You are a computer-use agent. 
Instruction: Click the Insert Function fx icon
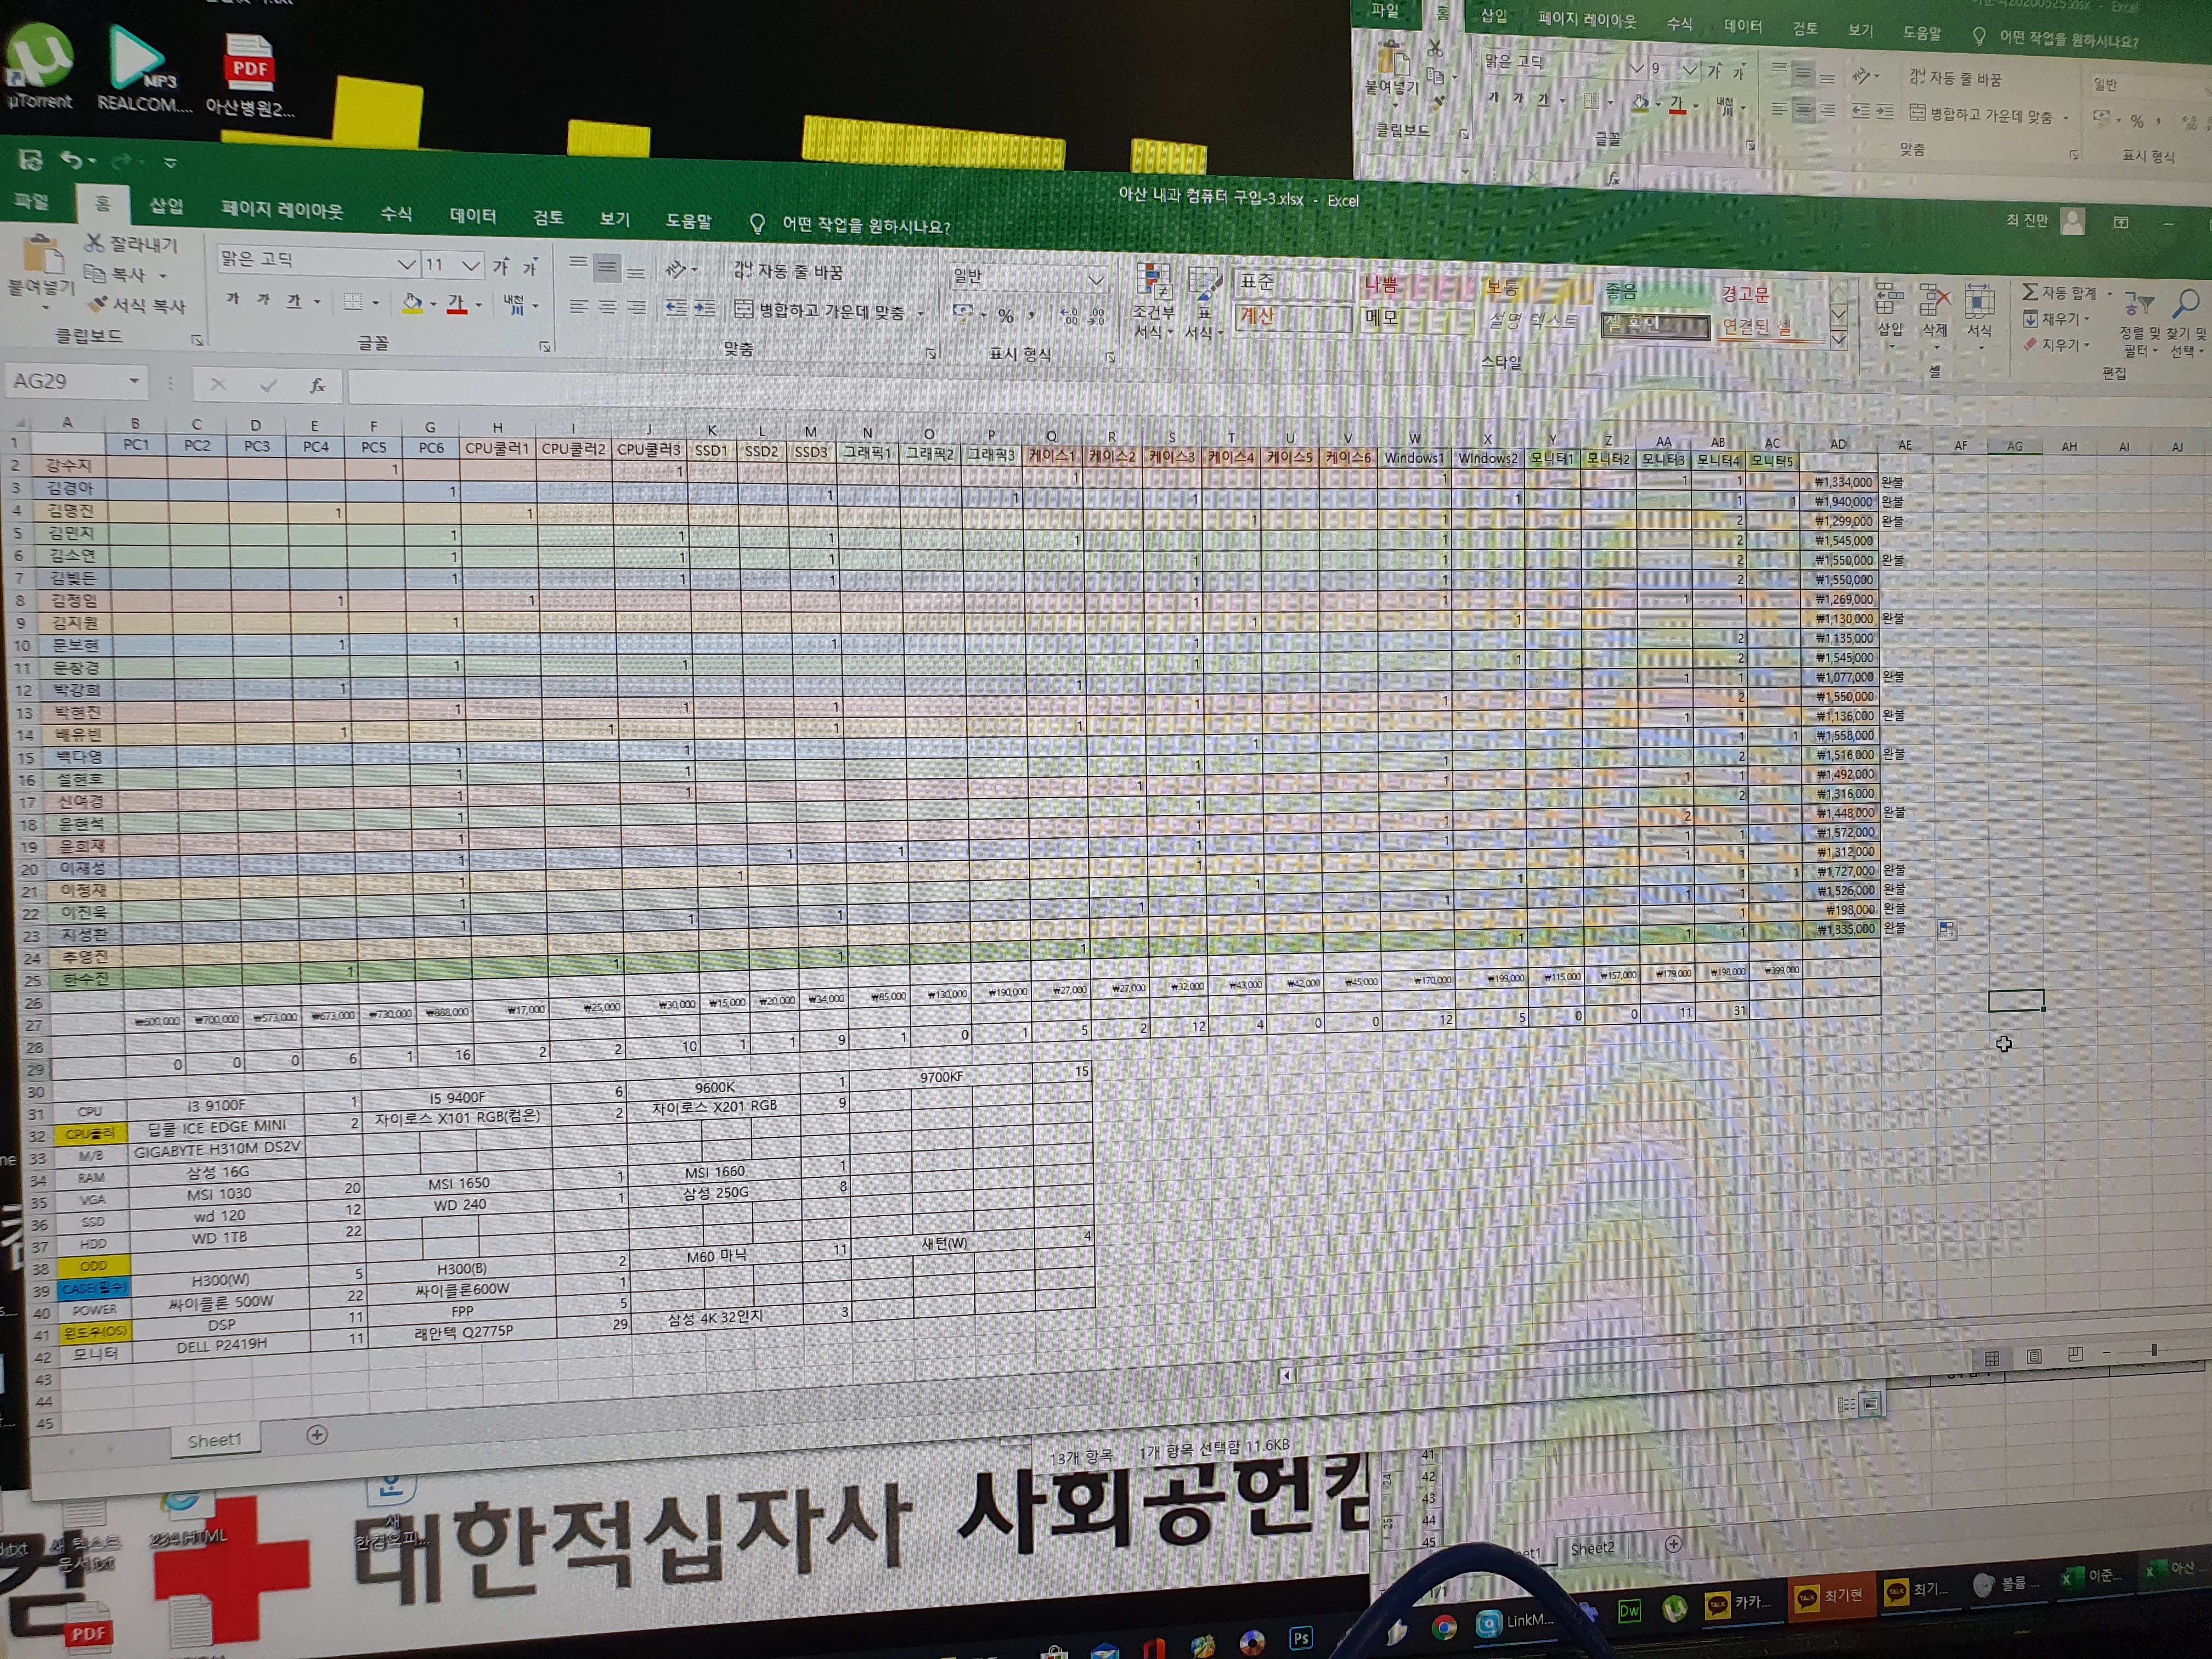[317, 385]
